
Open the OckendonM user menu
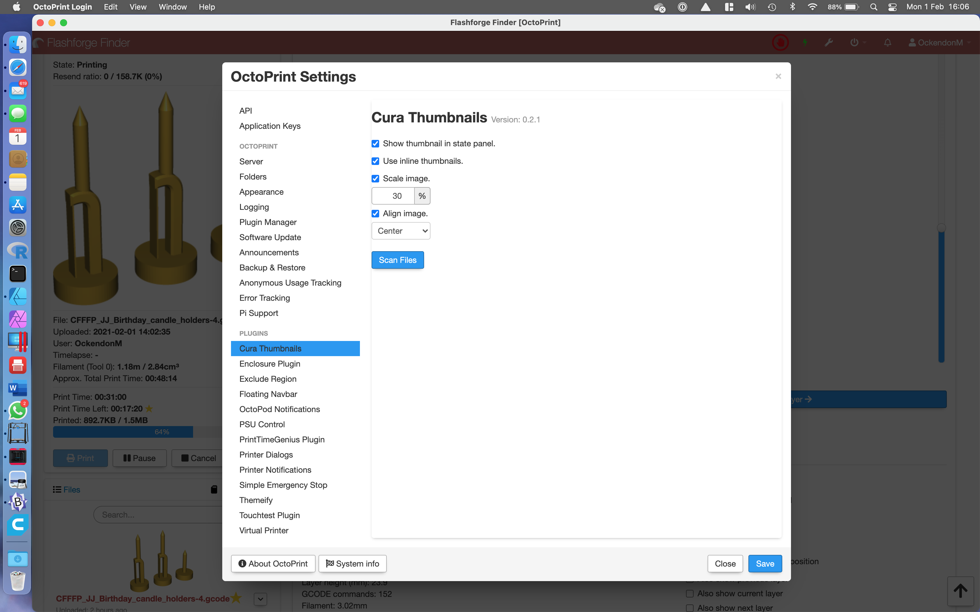(x=939, y=43)
